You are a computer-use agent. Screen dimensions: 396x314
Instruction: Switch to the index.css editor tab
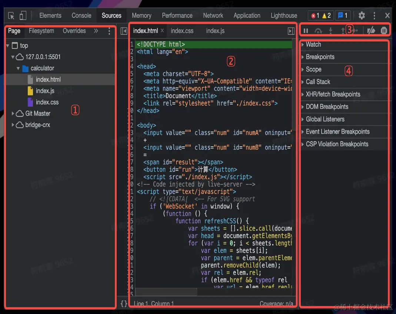(x=182, y=31)
